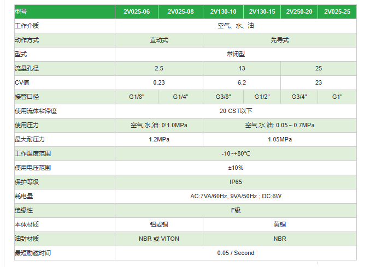Click the G3/8" cell
The height and width of the screenshot is (267, 376).
coord(223,97)
